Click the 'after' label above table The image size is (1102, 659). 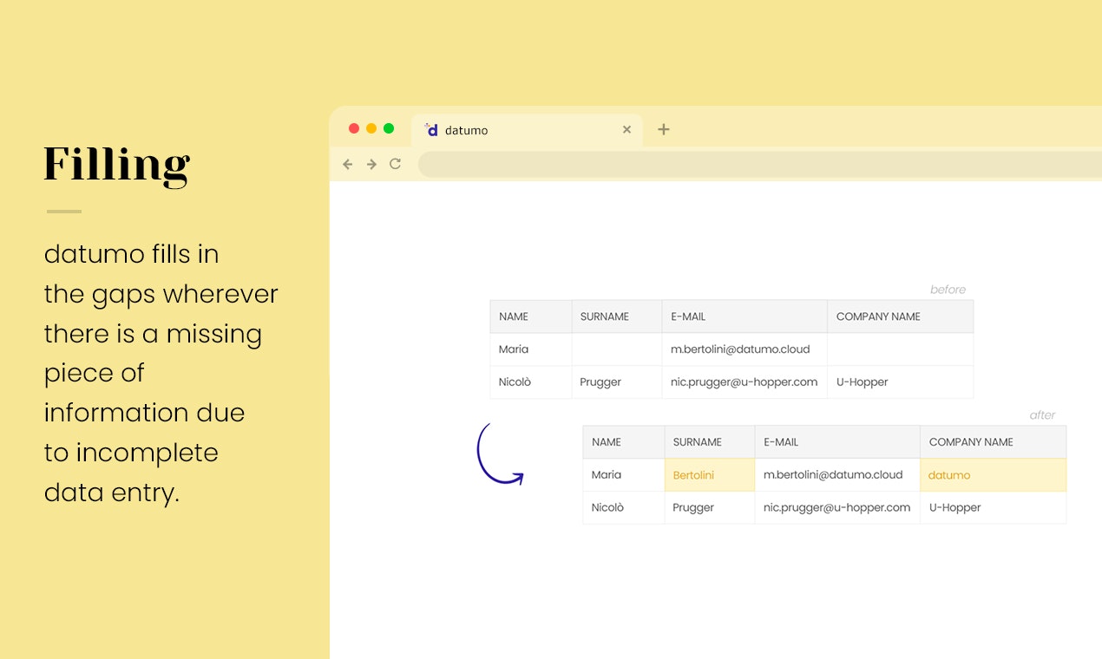[x=1042, y=415]
